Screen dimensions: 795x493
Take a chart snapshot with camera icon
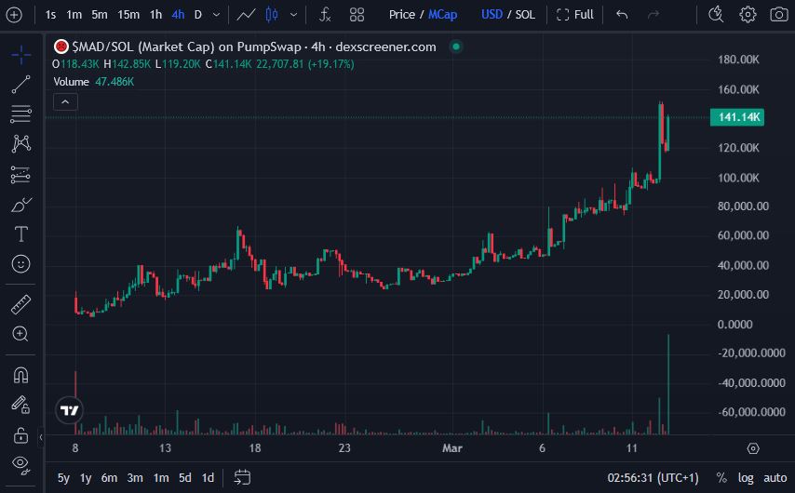point(779,15)
